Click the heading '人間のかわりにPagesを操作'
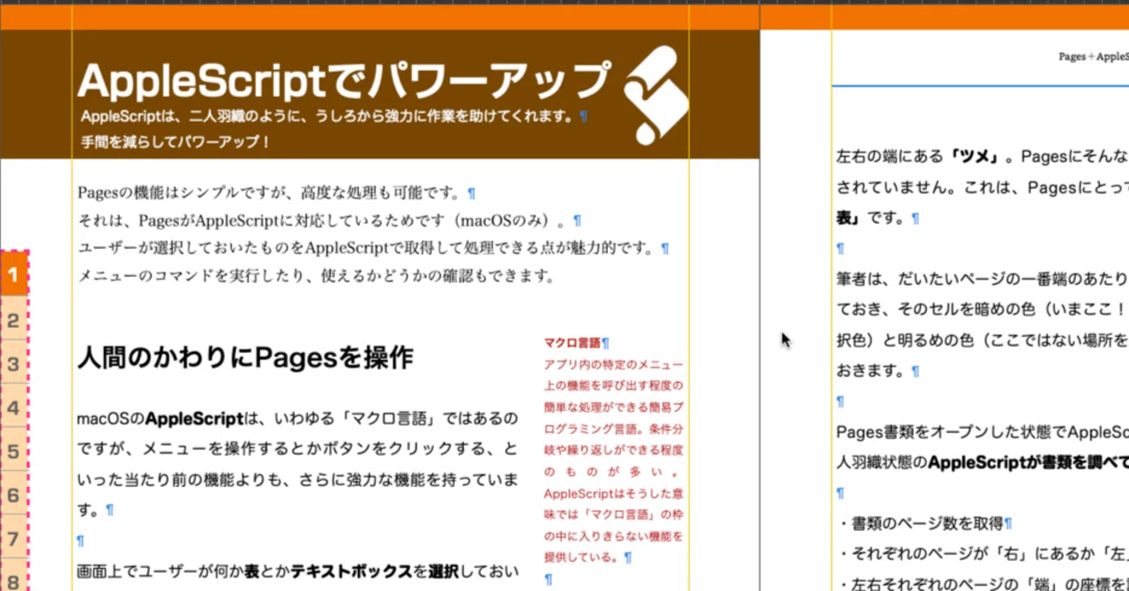Image resolution: width=1129 pixels, height=591 pixels. coord(245,357)
